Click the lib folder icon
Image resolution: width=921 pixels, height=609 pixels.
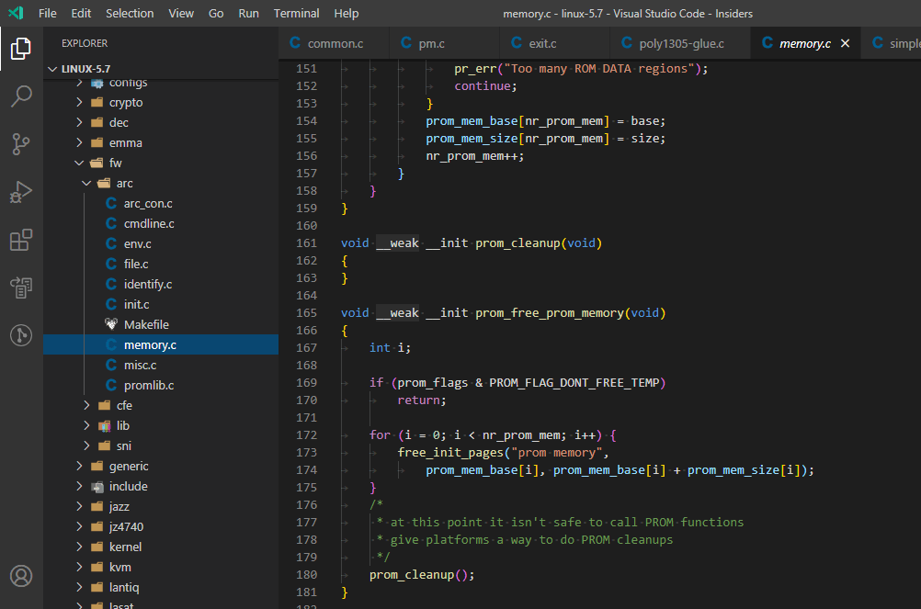[105, 426]
